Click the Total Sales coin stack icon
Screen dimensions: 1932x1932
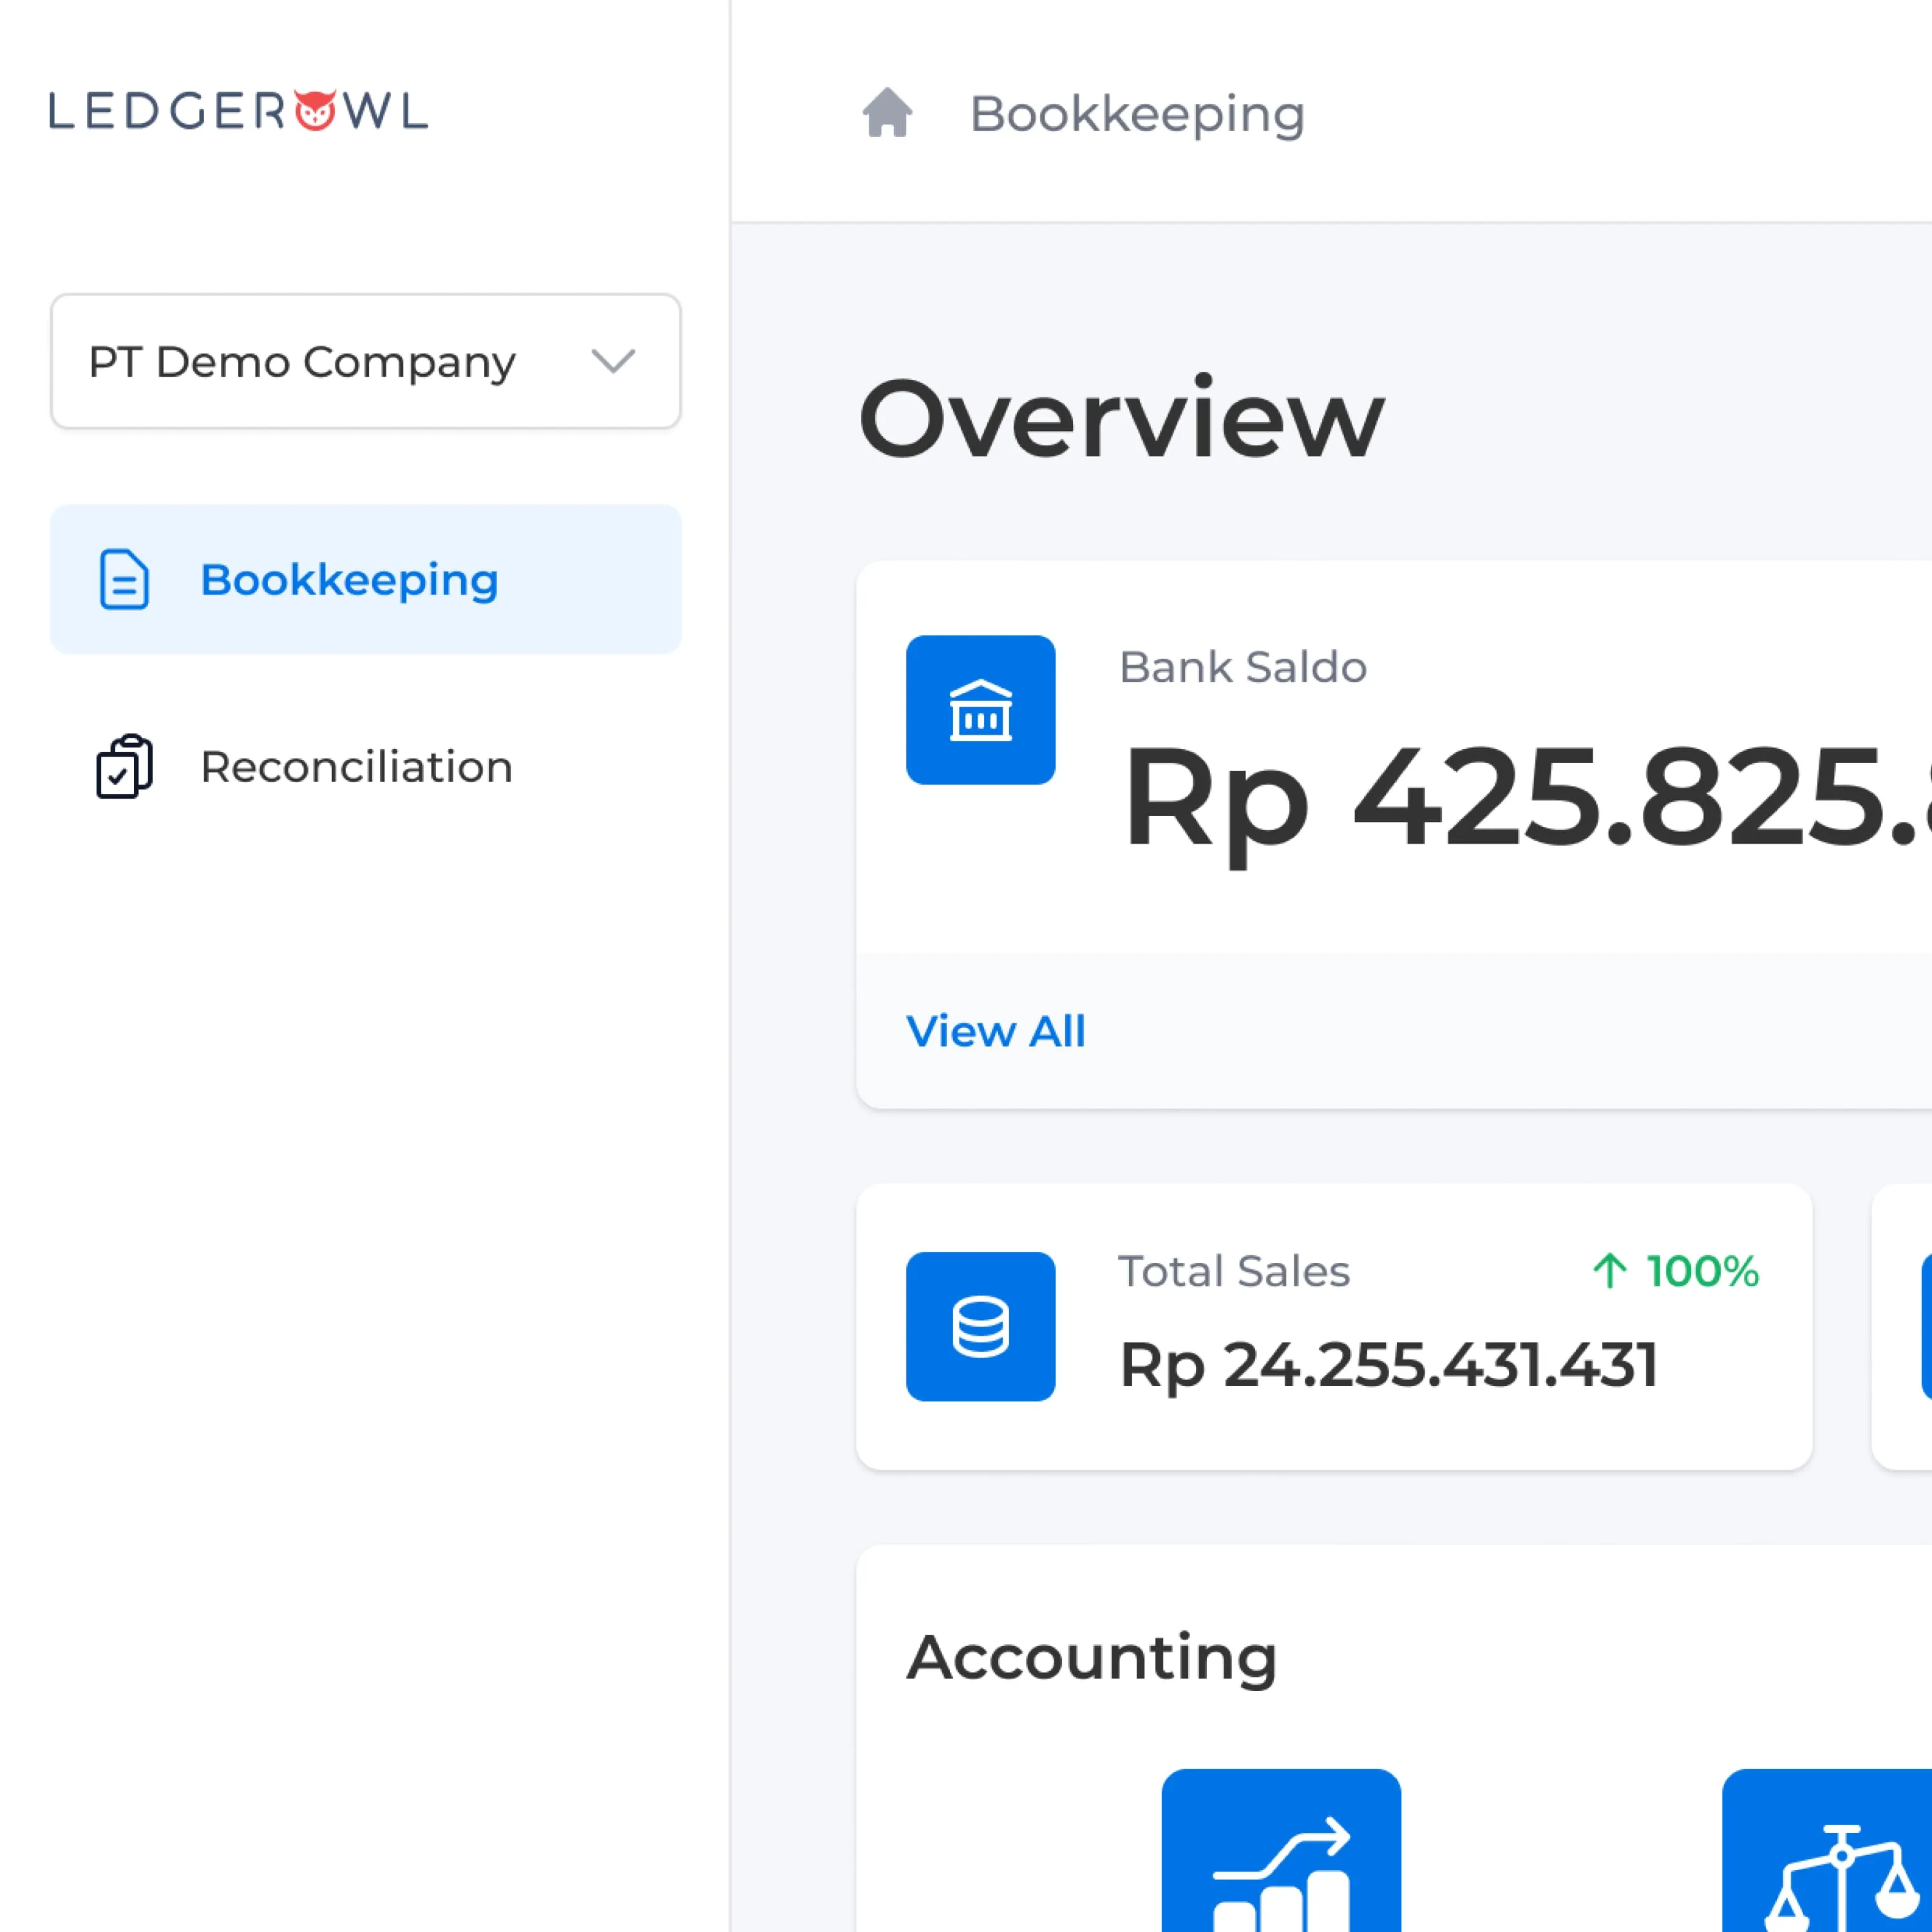click(x=980, y=1326)
